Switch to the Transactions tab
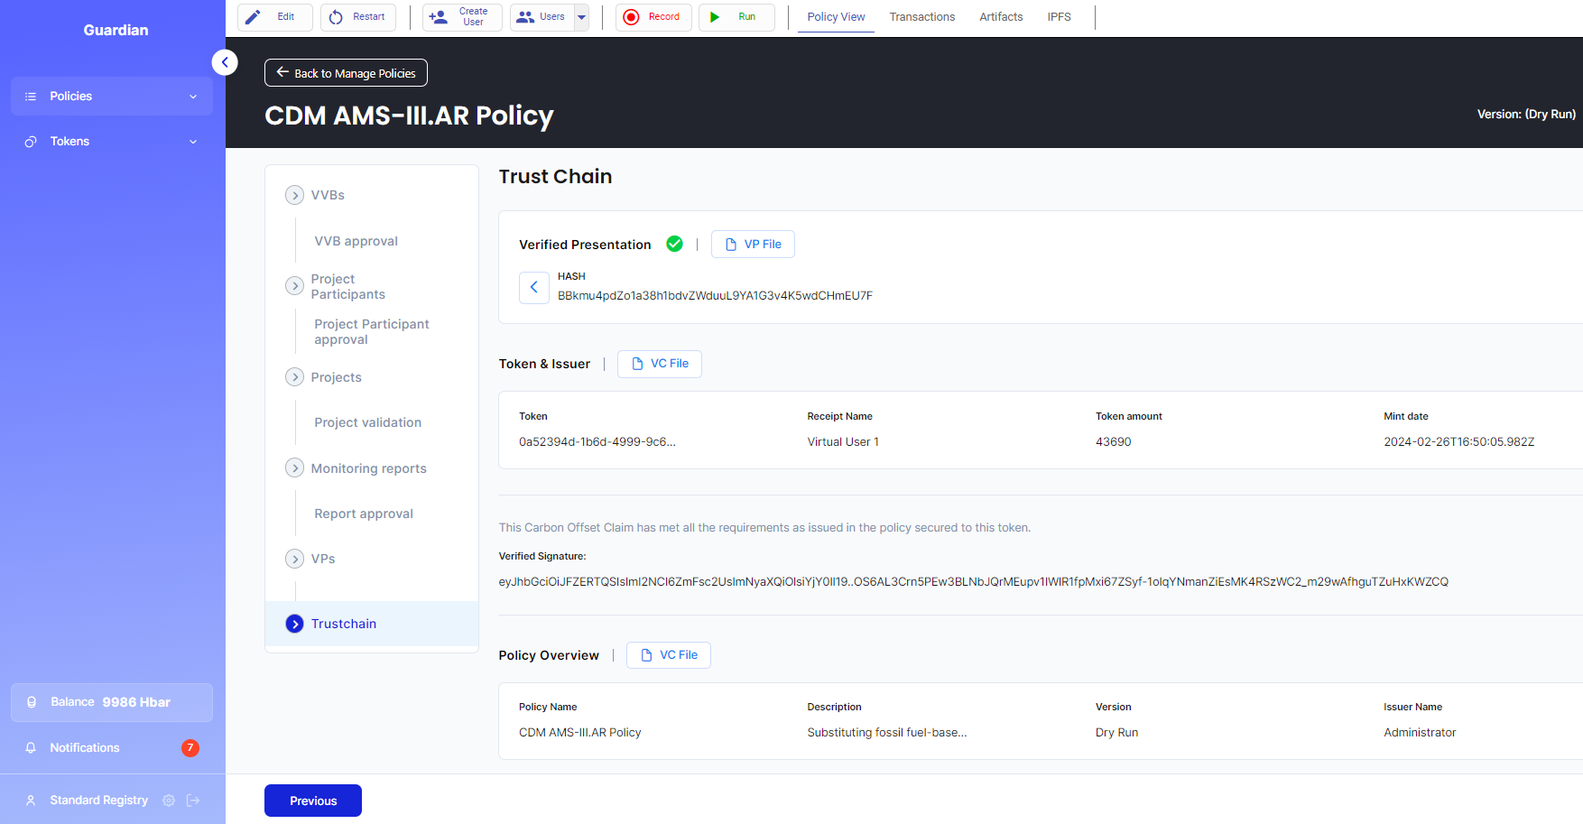The width and height of the screenshot is (1583, 824). point(921,17)
